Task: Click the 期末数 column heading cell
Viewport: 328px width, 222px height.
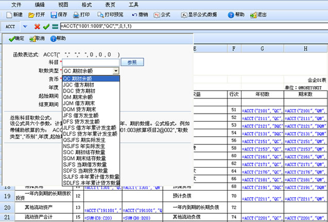Action: coord(306,95)
